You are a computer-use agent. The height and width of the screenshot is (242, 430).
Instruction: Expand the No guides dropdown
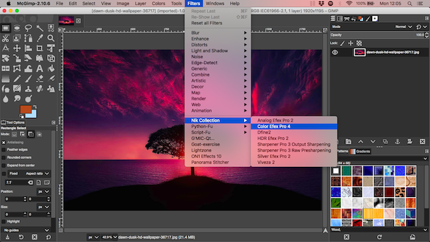click(x=26, y=230)
